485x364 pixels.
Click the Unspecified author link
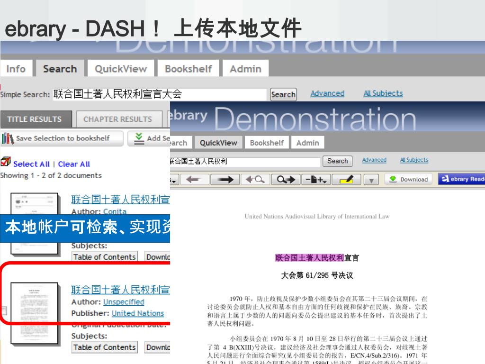coord(124,302)
